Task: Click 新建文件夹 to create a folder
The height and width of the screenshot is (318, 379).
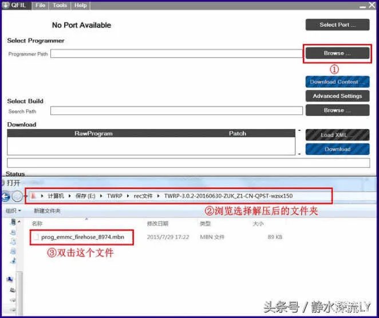Action: [46, 211]
